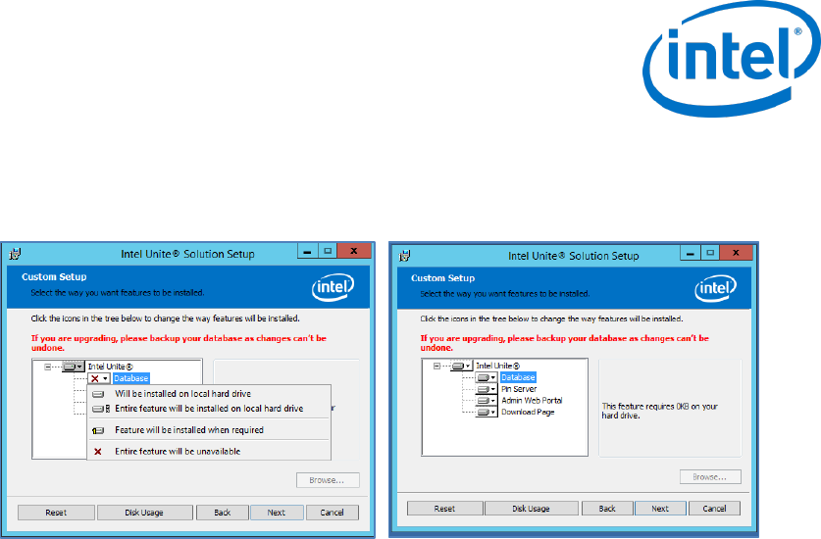Select Admin Web Portal tree item
Image resolution: width=821 pixels, height=539 pixels.
(532, 400)
